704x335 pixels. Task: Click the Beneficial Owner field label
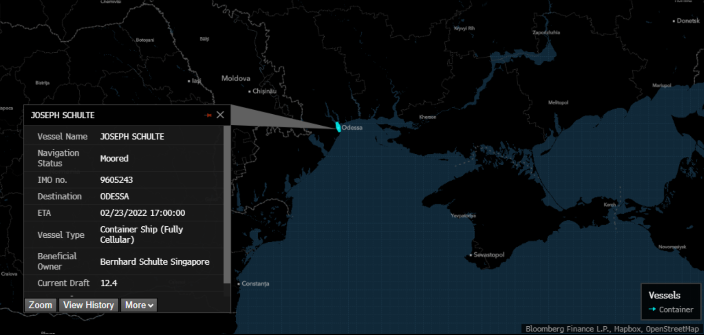pyautogui.click(x=57, y=261)
